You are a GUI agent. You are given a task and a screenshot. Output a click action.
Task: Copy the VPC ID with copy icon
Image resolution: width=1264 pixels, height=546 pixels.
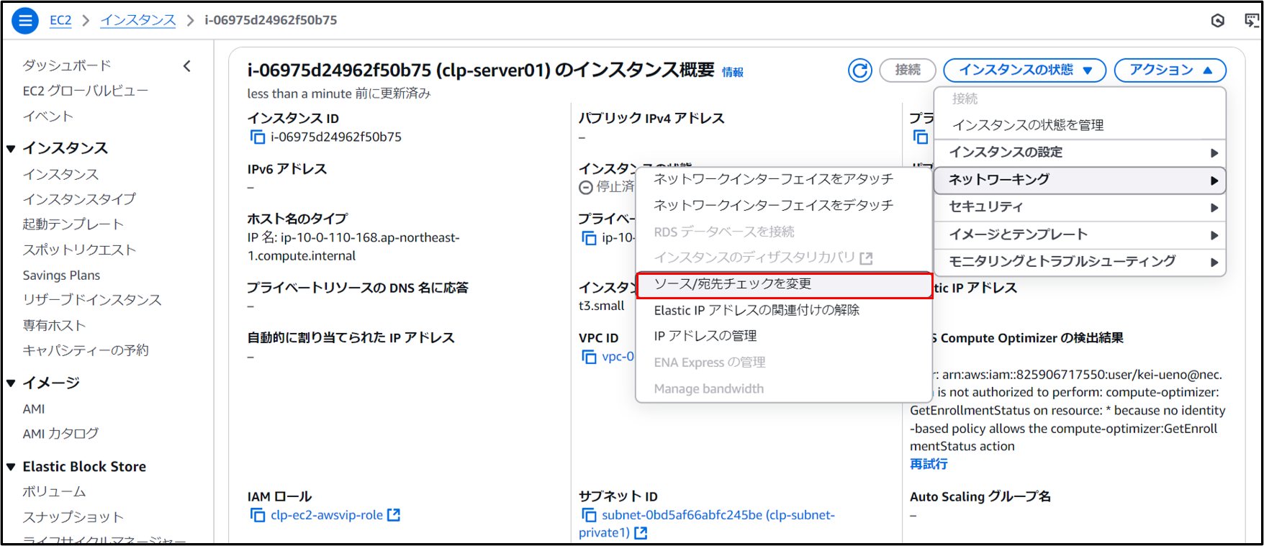(x=589, y=357)
